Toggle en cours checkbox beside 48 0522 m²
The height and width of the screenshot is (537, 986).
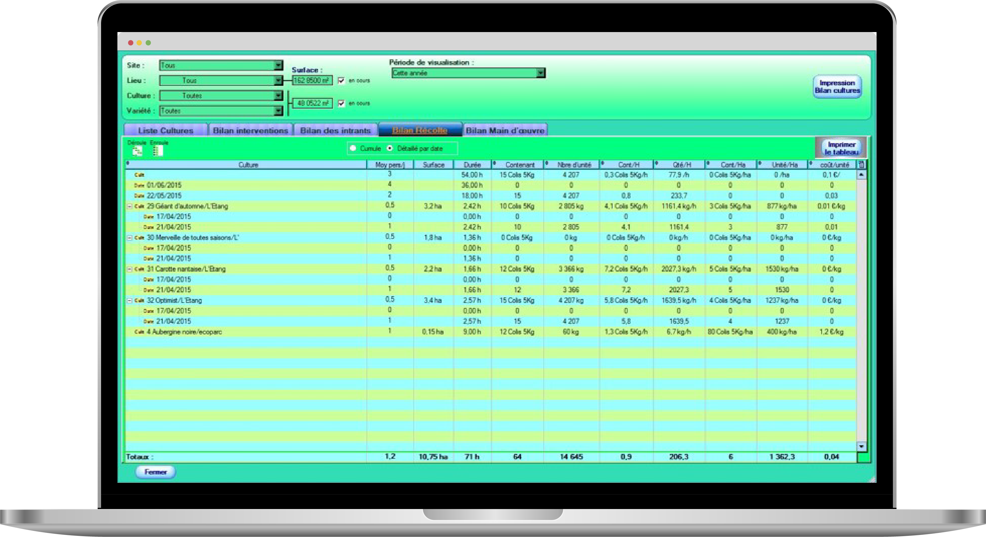pyautogui.click(x=341, y=103)
